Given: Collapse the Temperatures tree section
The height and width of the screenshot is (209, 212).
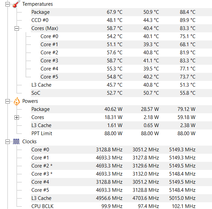Looking at the screenshot, I should pos(7,4).
